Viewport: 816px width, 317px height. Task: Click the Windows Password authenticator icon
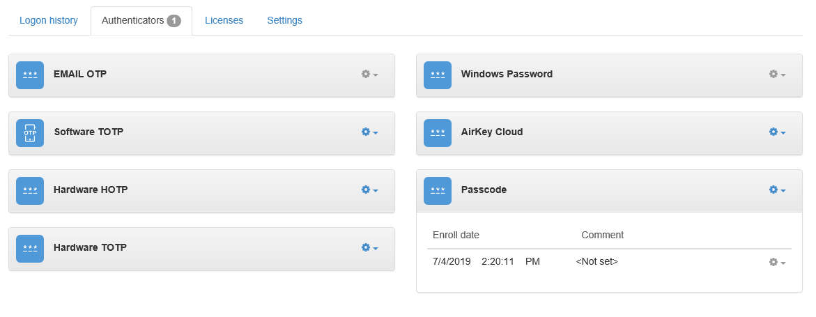pyautogui.click(x=438, y=75)
